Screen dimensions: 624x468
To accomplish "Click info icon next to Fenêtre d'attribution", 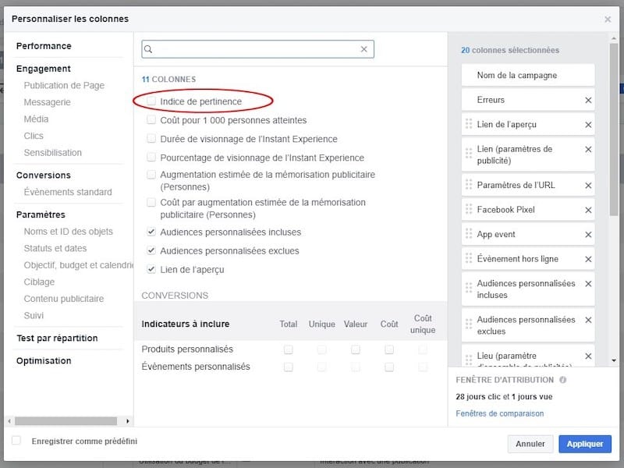I will tap(562, 380).
